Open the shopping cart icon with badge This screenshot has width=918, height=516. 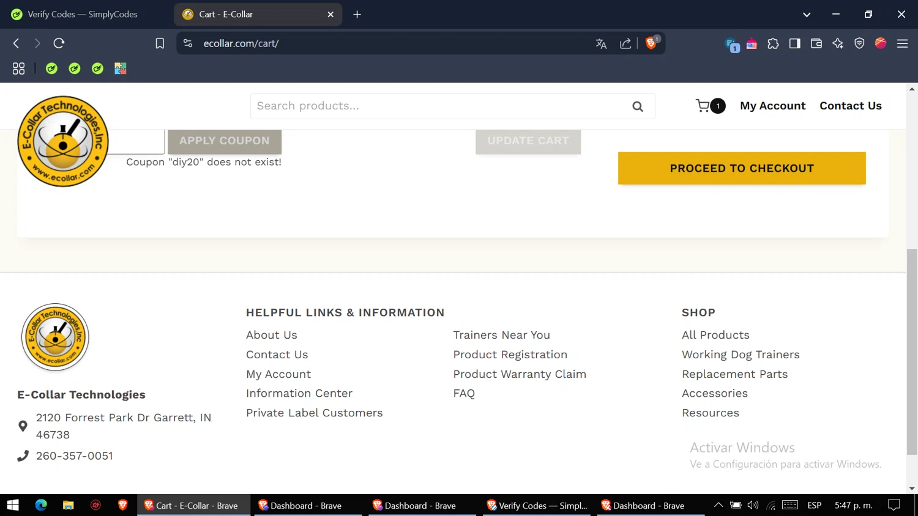click(x=710, y=106)
